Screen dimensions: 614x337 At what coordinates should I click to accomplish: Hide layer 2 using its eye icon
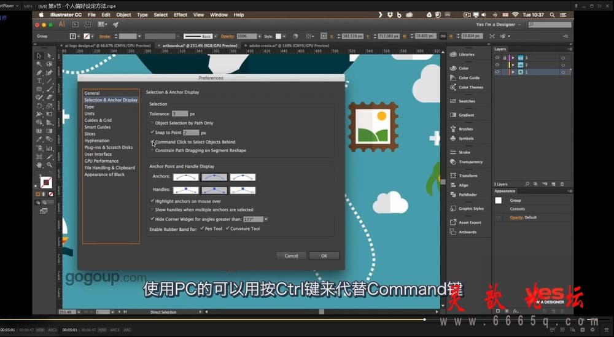point(497,64)
